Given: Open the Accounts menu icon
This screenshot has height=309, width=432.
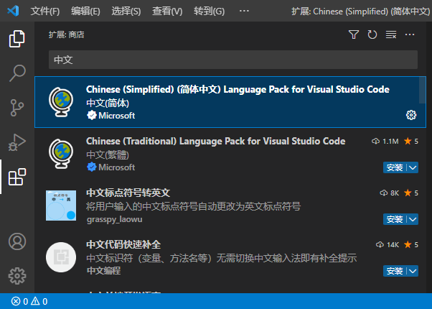Looking at the screenshot, I should (17, 241).
